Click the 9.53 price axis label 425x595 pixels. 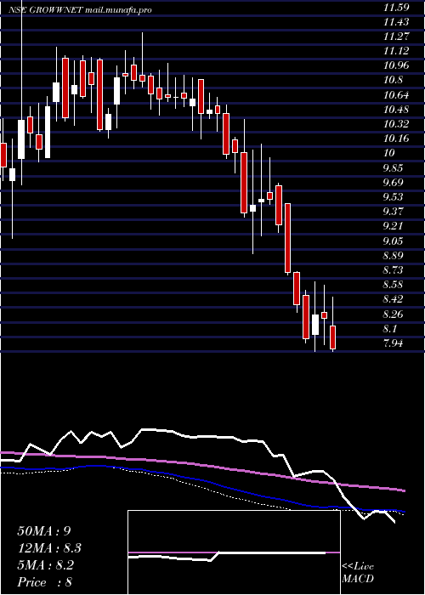394,197
